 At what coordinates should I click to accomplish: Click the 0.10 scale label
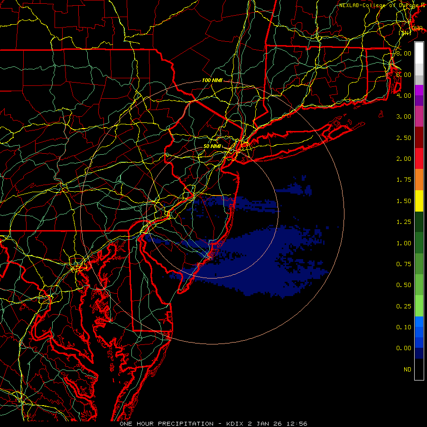(404, 327)
